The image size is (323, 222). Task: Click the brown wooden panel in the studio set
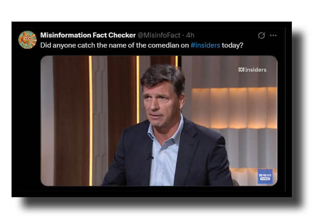pos(71,121)
